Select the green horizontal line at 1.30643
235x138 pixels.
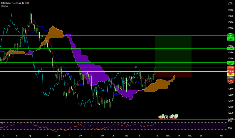pyautogui.click(x=113, y=63)
